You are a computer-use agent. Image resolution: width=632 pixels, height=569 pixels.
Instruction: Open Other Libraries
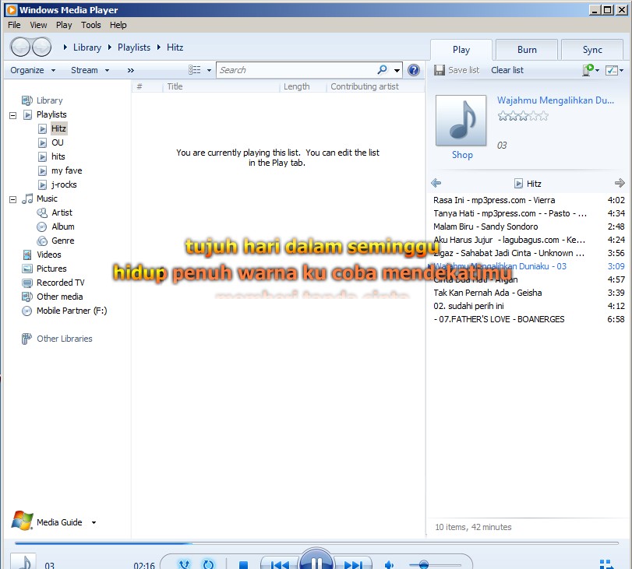point(65,339)
